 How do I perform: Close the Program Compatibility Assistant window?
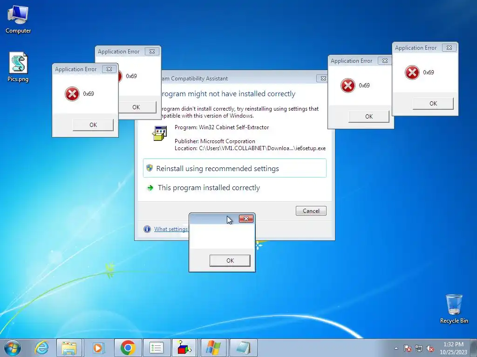(x=323, y=78)
